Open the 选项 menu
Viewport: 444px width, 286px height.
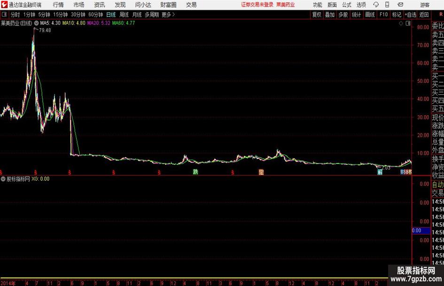[x=361, y=5]
